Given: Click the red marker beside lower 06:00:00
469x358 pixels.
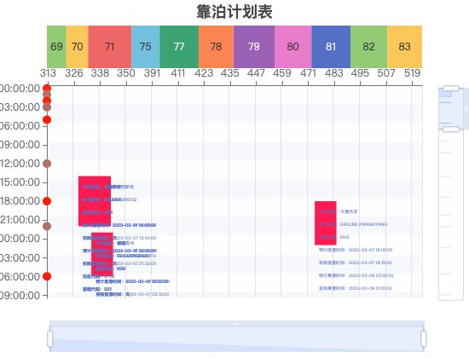Looking at the screenshot, I should (x=47, y=276).
